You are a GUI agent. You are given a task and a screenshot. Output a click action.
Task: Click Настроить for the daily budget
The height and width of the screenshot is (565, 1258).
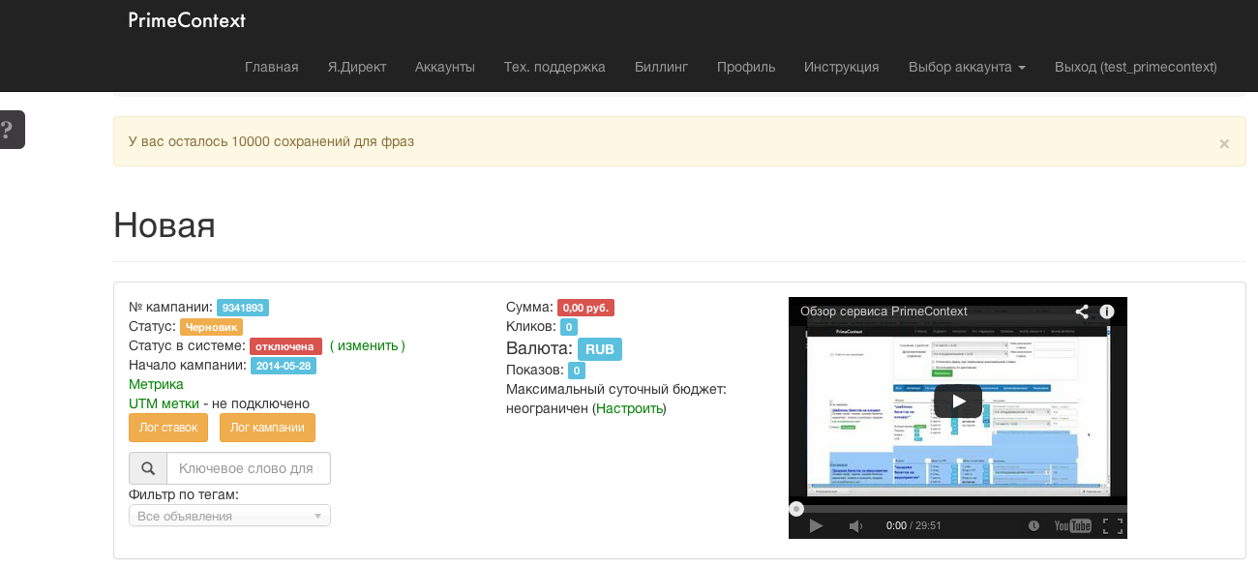tap(630, 408)
